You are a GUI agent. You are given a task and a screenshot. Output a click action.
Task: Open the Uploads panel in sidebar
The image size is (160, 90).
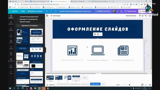(x=11, y=29)
